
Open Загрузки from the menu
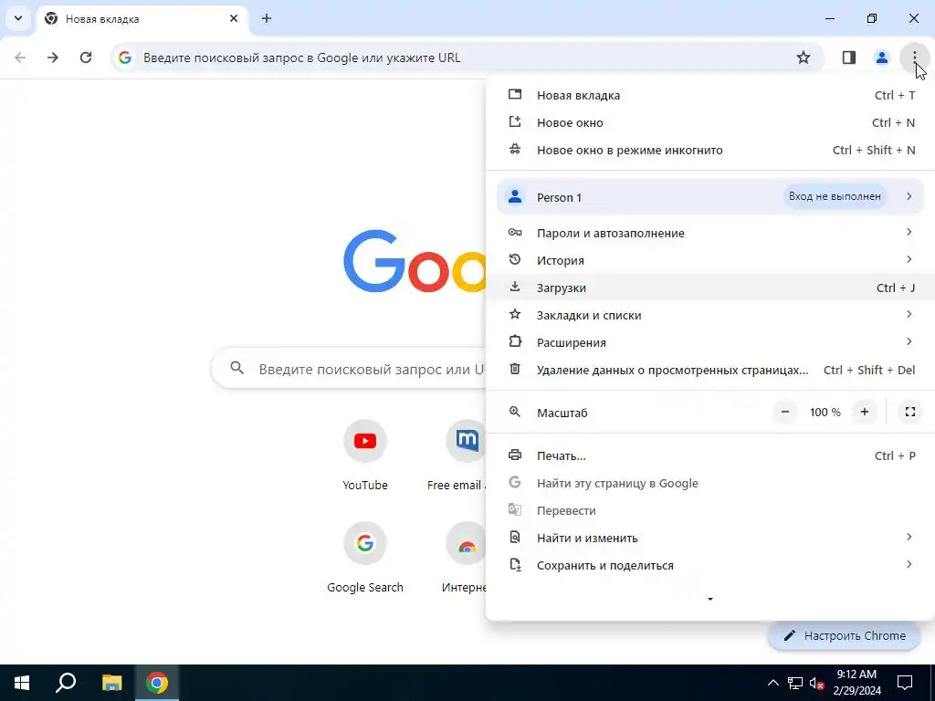tap(710, 288)
